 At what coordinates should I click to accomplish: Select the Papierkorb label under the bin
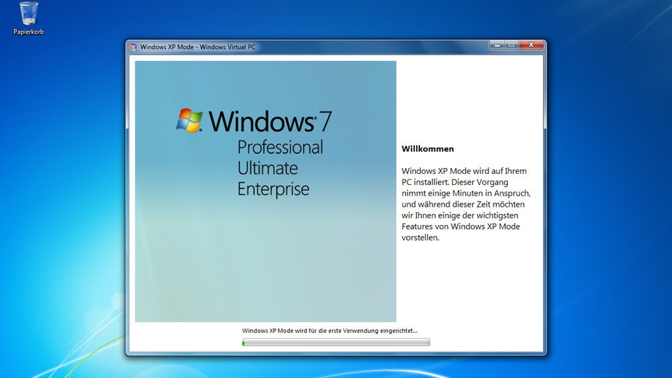(28, 31)
